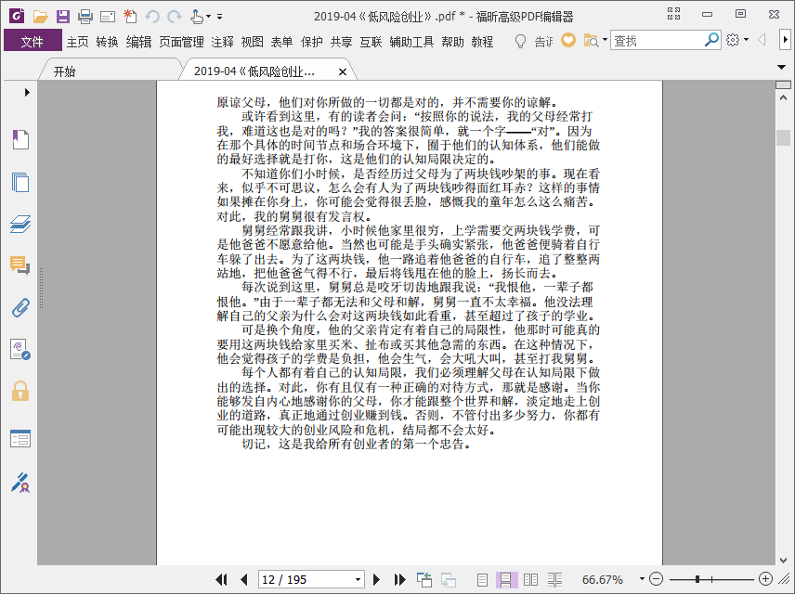Click into the 查找 search field
Screen dimensions: 795x594
pyautogui.click(x=658, y=40)
